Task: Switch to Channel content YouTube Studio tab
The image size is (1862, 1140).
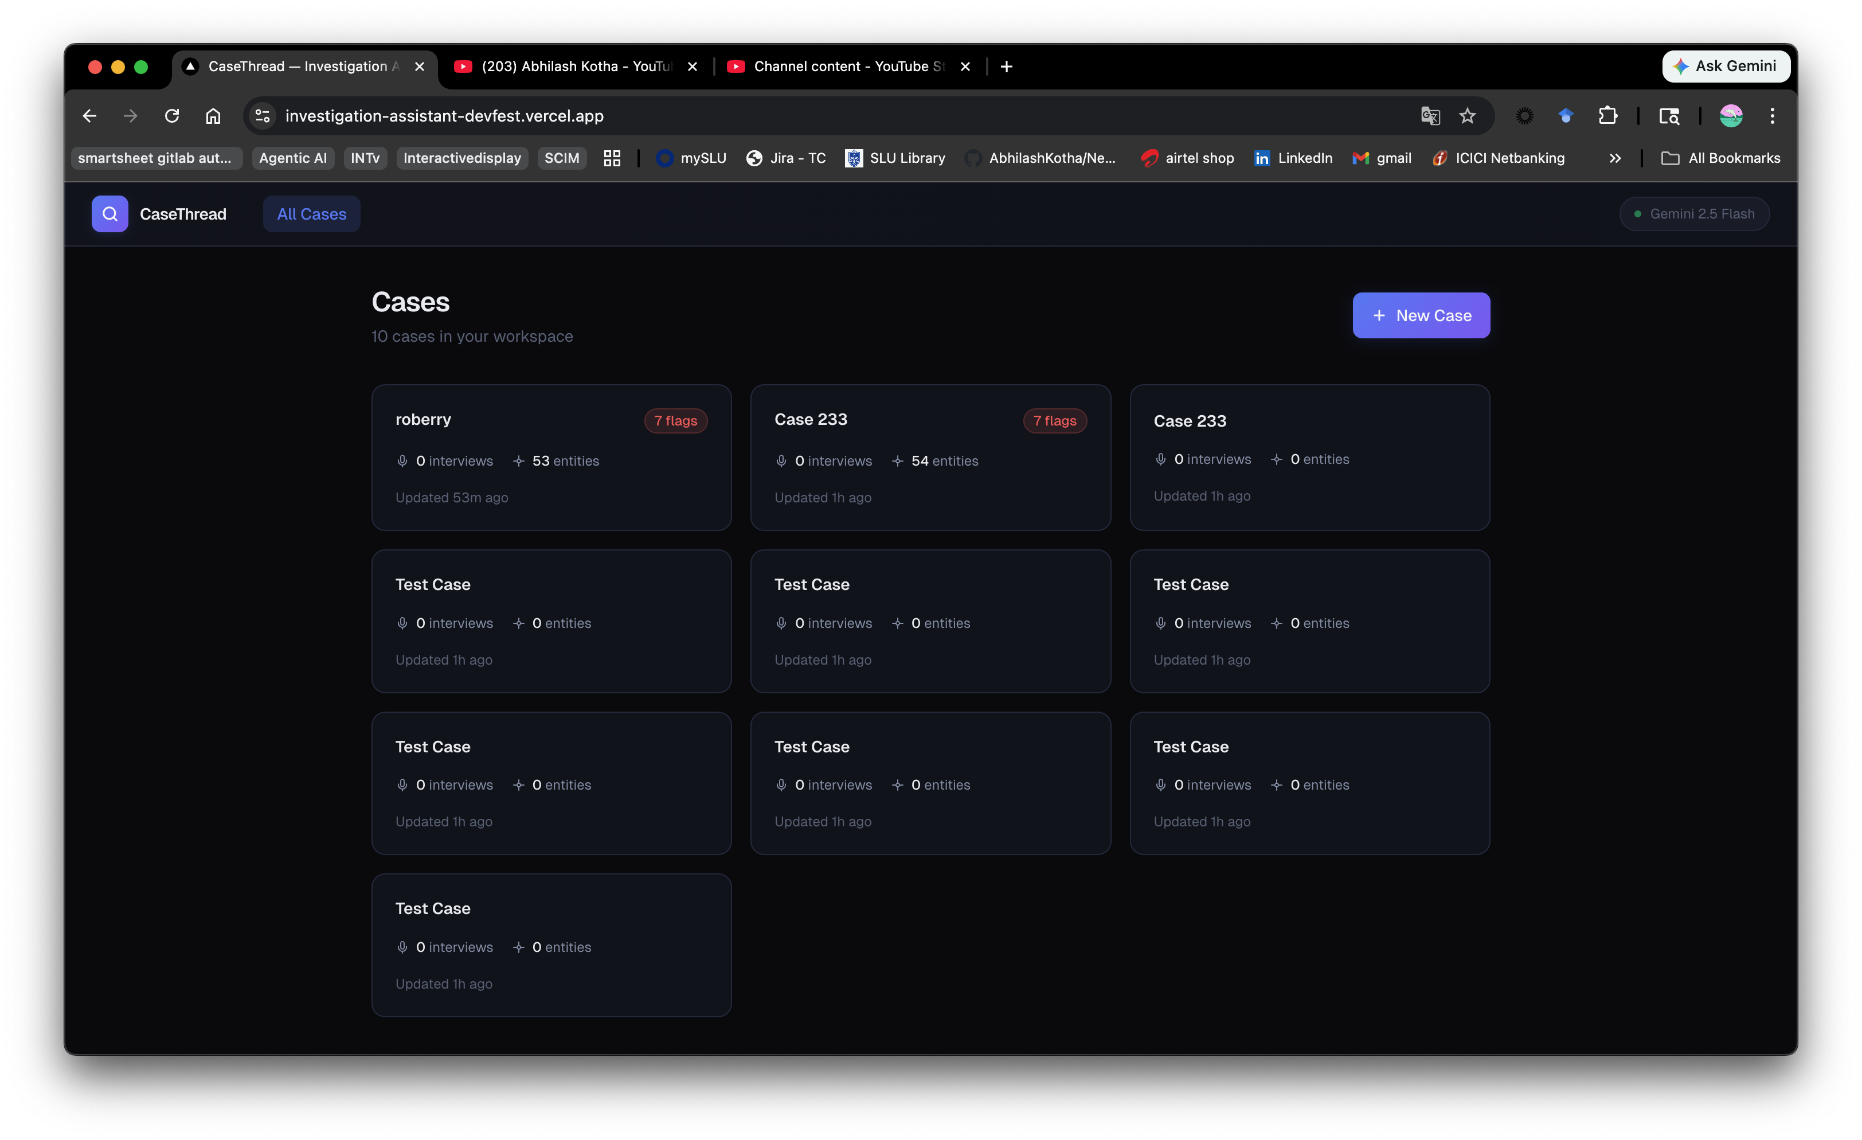Action: click(x=848, y=67)
